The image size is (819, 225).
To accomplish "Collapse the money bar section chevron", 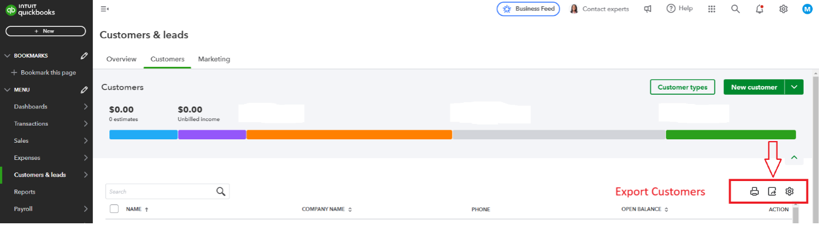I will coord(794,157).
